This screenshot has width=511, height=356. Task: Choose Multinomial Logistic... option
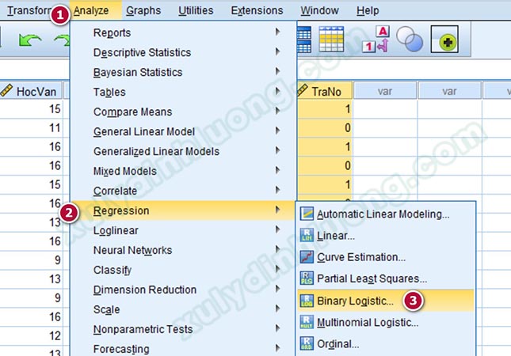point(386,322)
